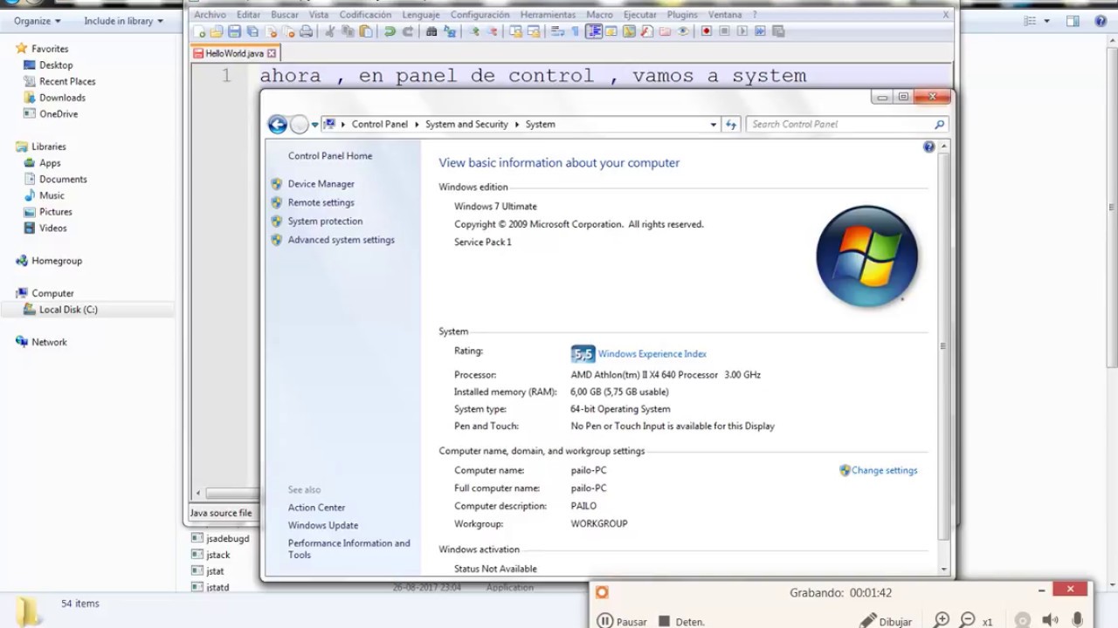The height and width of the screenshot is (628, 1118).
Task: Click Change settings link
Action: (x=884, y=470)
